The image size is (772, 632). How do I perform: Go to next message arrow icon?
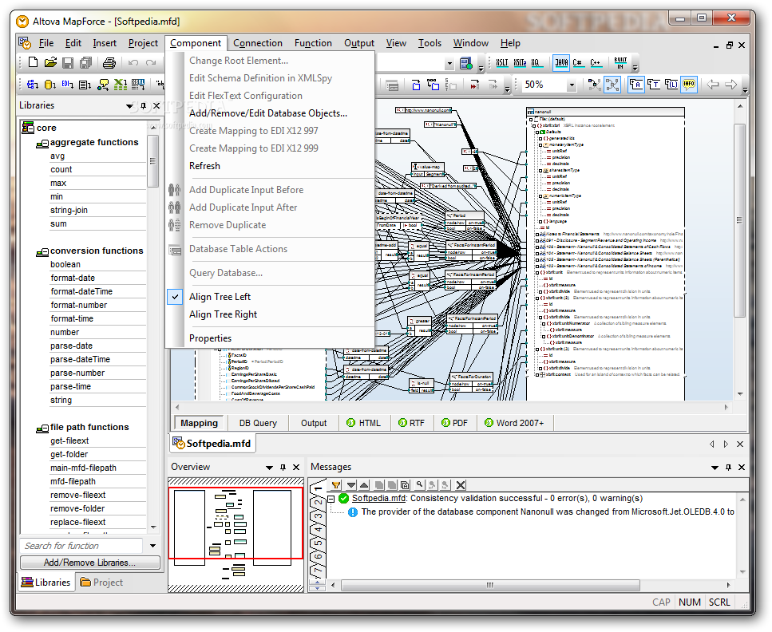[351, 485]
